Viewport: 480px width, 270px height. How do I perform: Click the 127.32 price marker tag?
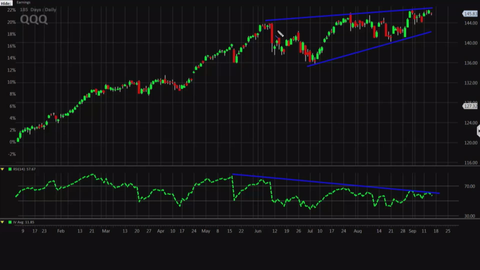tap(470, 106)
